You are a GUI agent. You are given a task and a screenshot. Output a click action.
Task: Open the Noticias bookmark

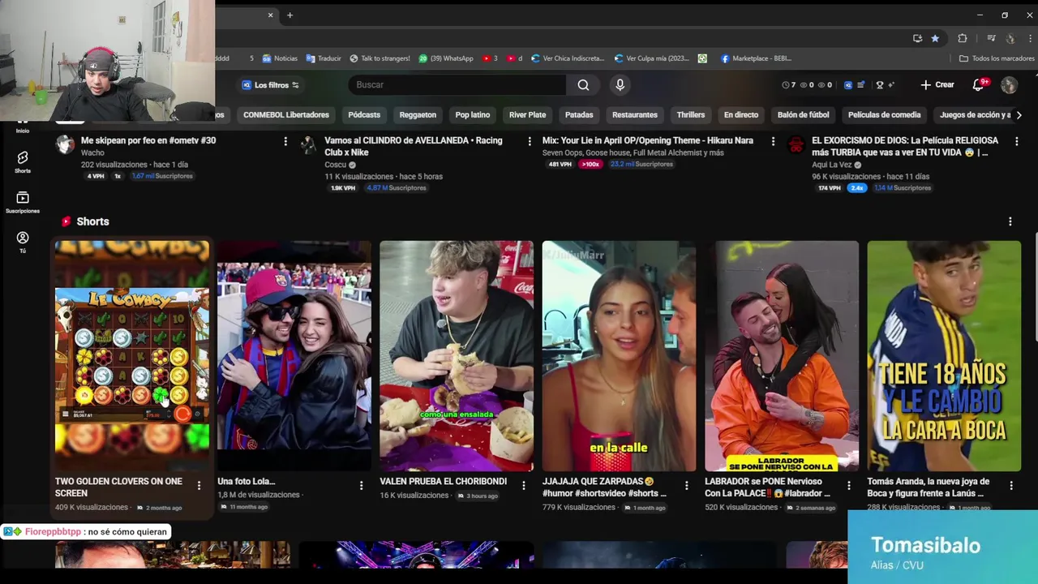tap(280, 58)
